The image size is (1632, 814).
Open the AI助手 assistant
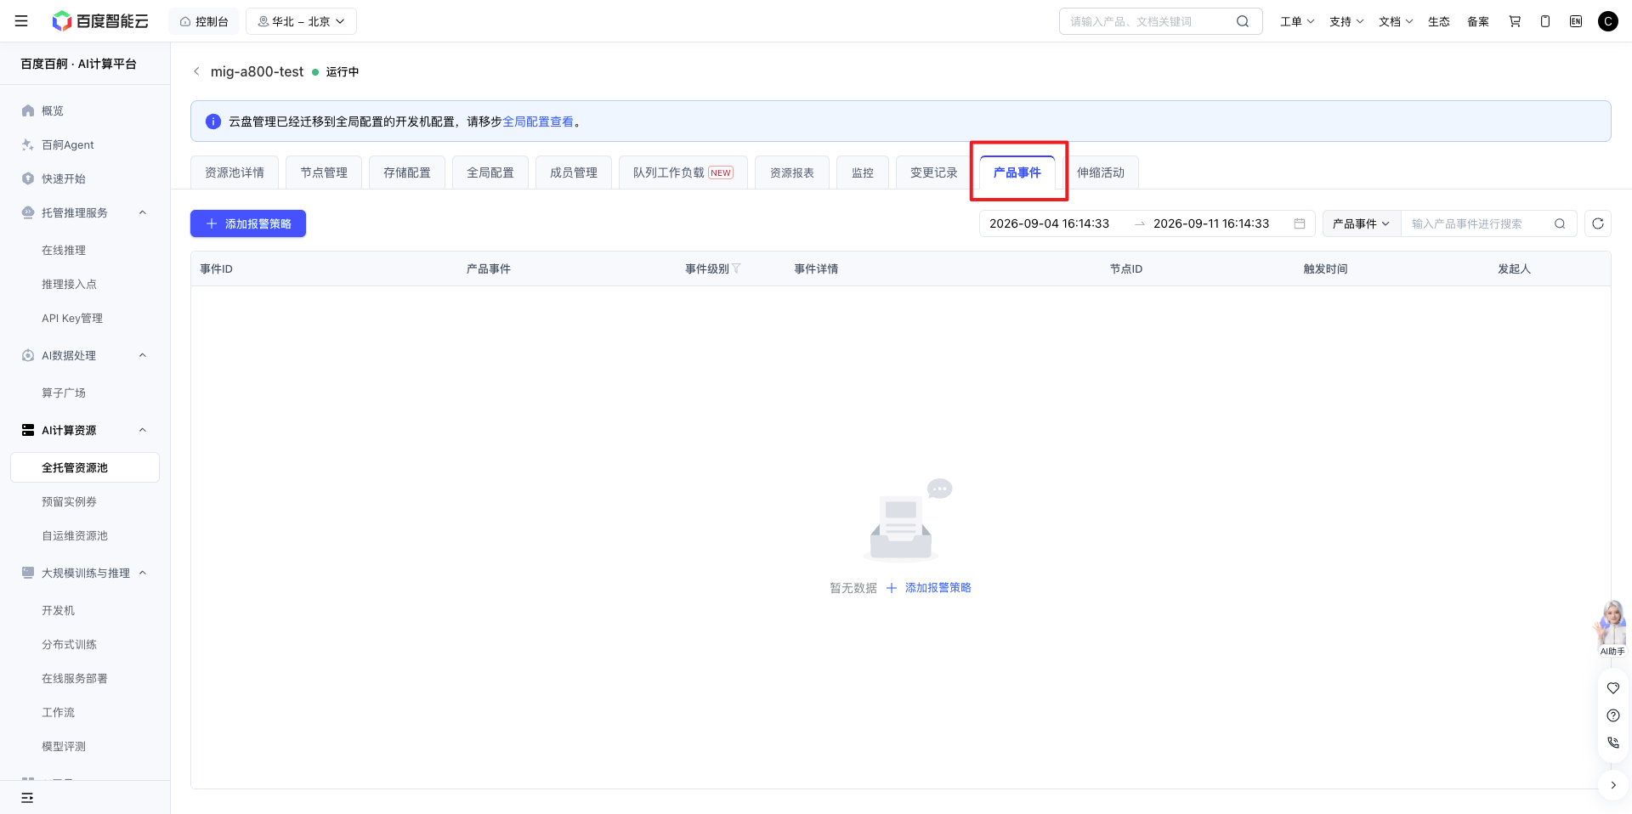click(x=1612, y=629)
